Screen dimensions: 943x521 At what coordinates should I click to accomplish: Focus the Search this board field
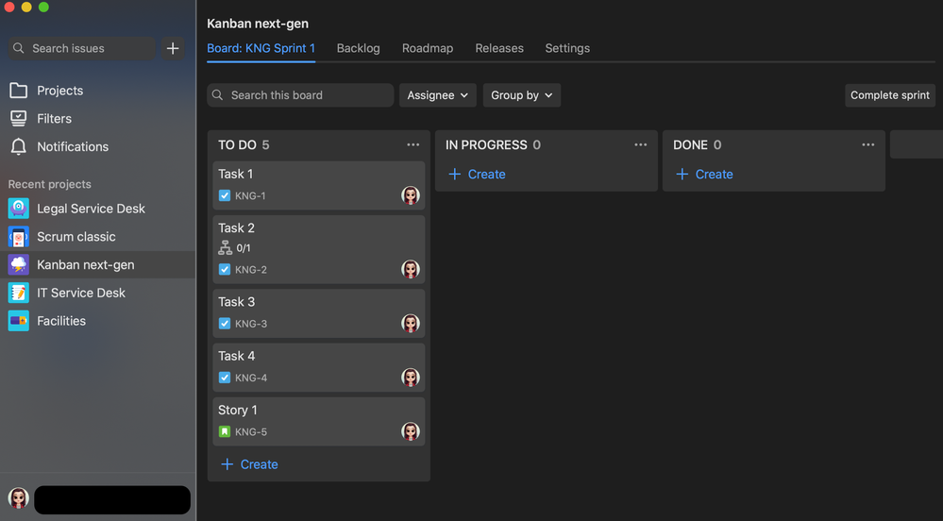[x=300, y=95]
